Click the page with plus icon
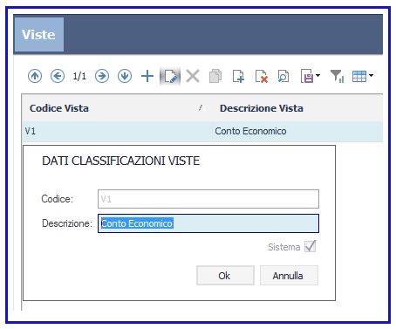The width and height of the screenshot is (396, 329). [238, 76]
